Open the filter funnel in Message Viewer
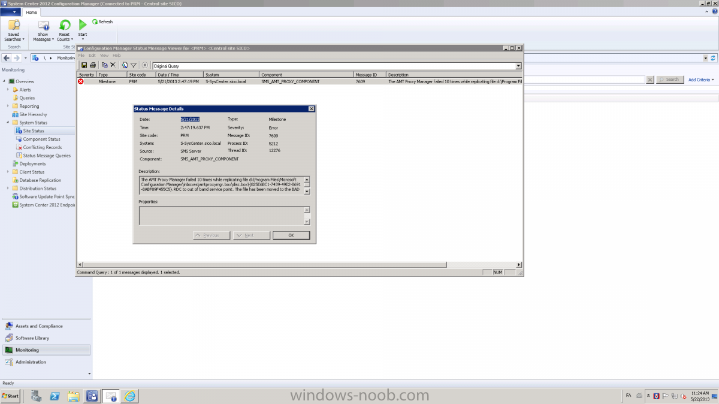The height and width of the screenshot is (404, 719). pyautogui.click(x=134, y=65)
